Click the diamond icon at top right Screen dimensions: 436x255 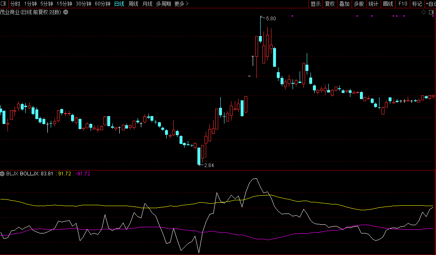[424, 12]
